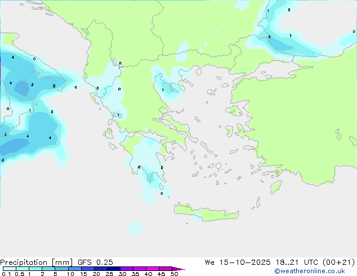Click the '(00+21)' forecast run label
Screen dimensions: 357x276
click(339, 262)
